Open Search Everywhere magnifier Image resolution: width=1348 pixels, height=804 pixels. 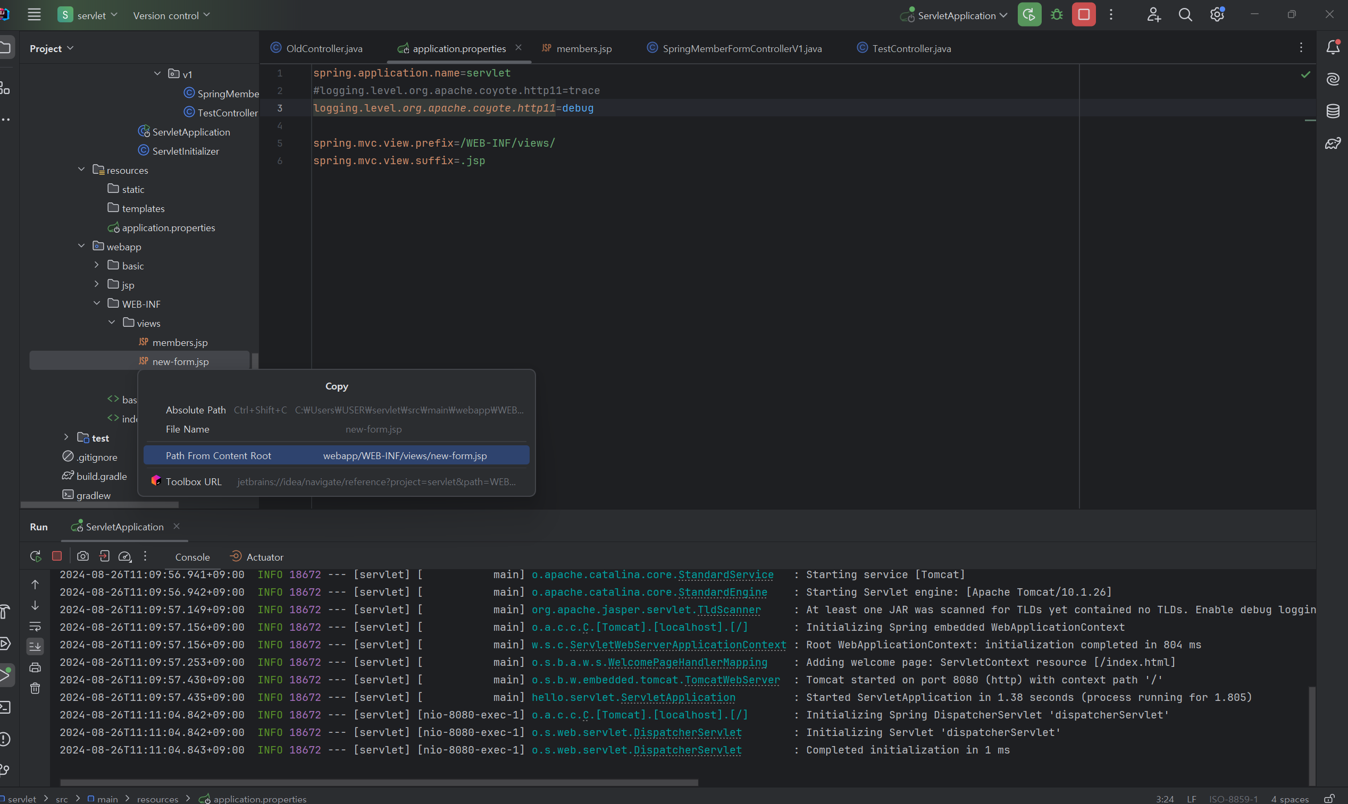coord(1185,15)
